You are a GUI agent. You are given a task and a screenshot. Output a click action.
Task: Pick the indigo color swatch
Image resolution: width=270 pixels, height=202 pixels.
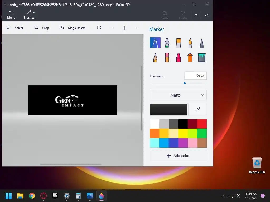point(173,143)
